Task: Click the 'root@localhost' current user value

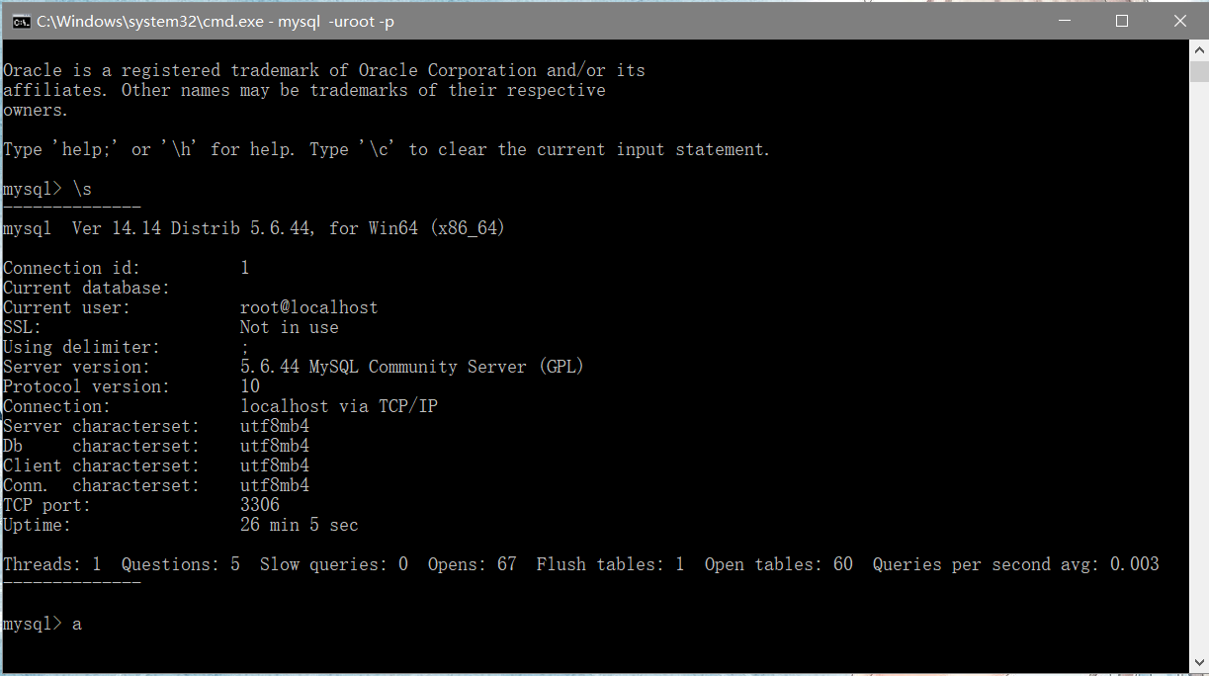Action: point(308,307)
